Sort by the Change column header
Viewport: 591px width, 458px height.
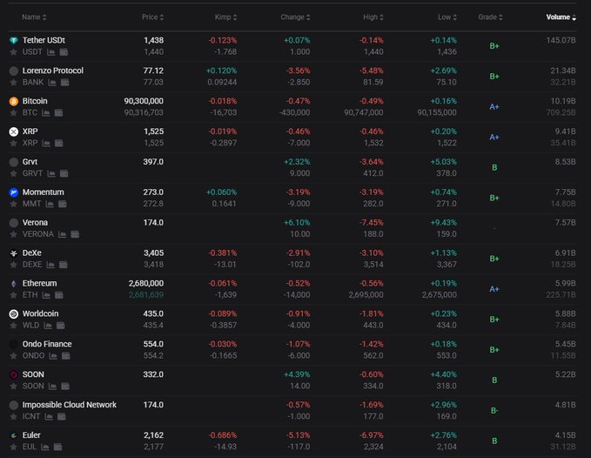click(295, 17)
